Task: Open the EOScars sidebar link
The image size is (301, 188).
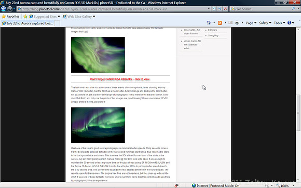Action: click(x=212, y=30)
